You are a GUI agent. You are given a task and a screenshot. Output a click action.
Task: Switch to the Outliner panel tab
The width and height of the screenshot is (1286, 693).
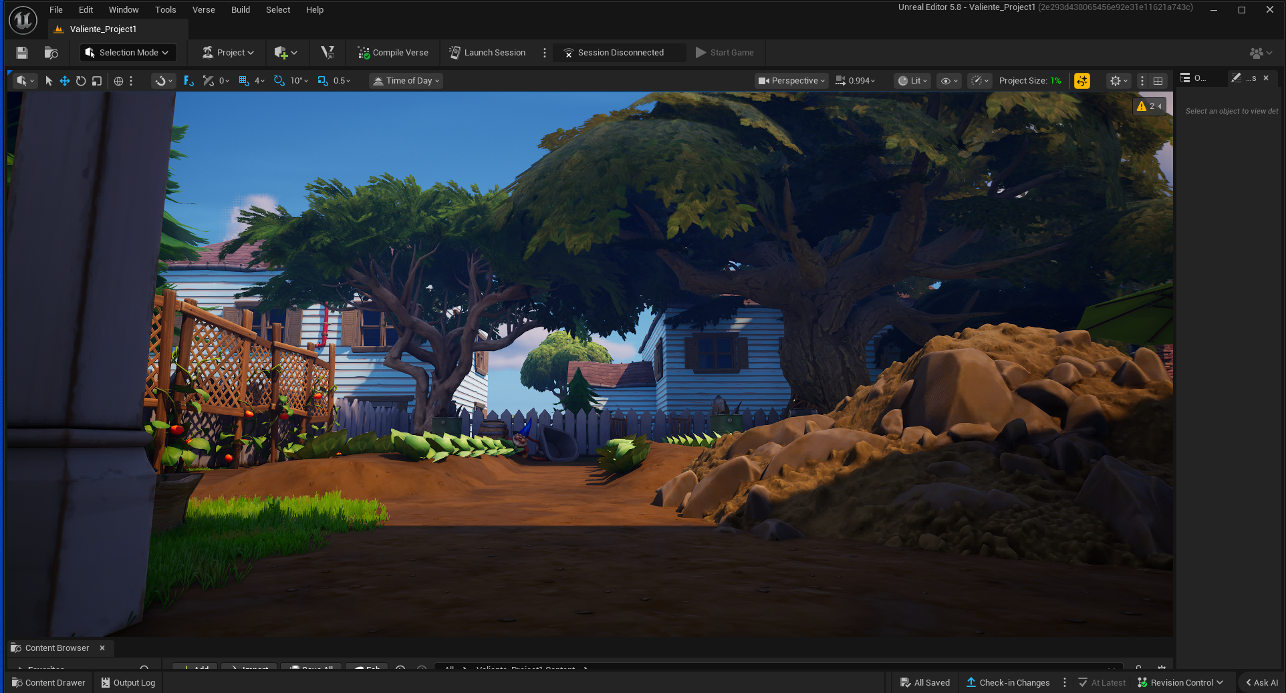(1194, 78)
